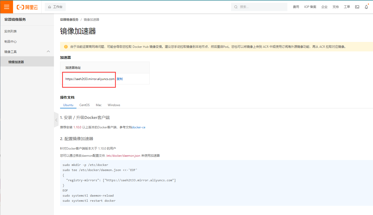373x215 pixels.
Task: Click the 镜像加速器 breadcrumb item
Action: tap(92, 20)
